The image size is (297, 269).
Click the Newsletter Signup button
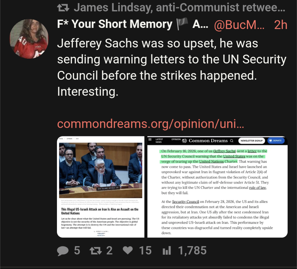252,141
